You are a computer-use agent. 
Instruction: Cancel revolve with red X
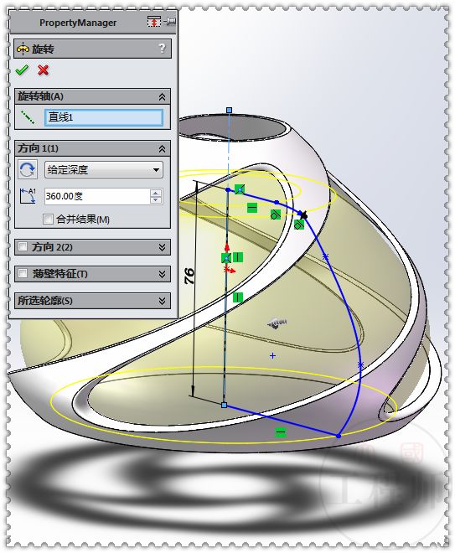click(x=43, y=70)
